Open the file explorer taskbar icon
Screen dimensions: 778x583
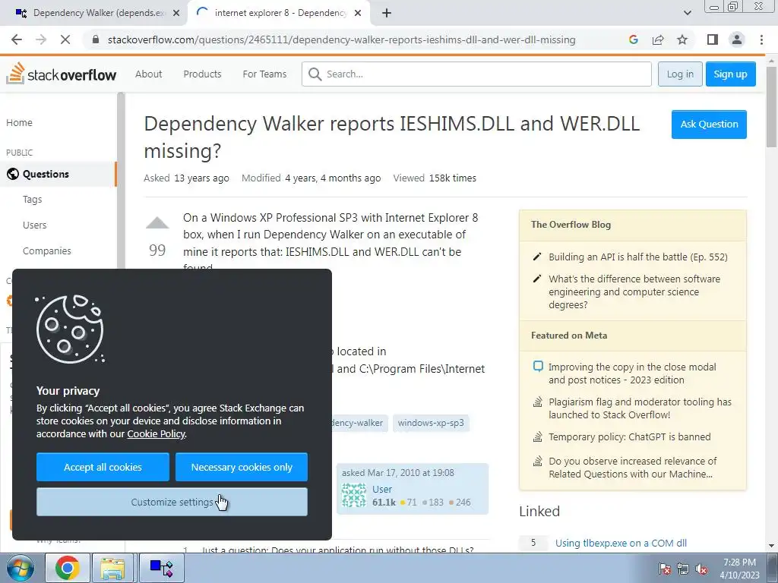coord(112,568)
